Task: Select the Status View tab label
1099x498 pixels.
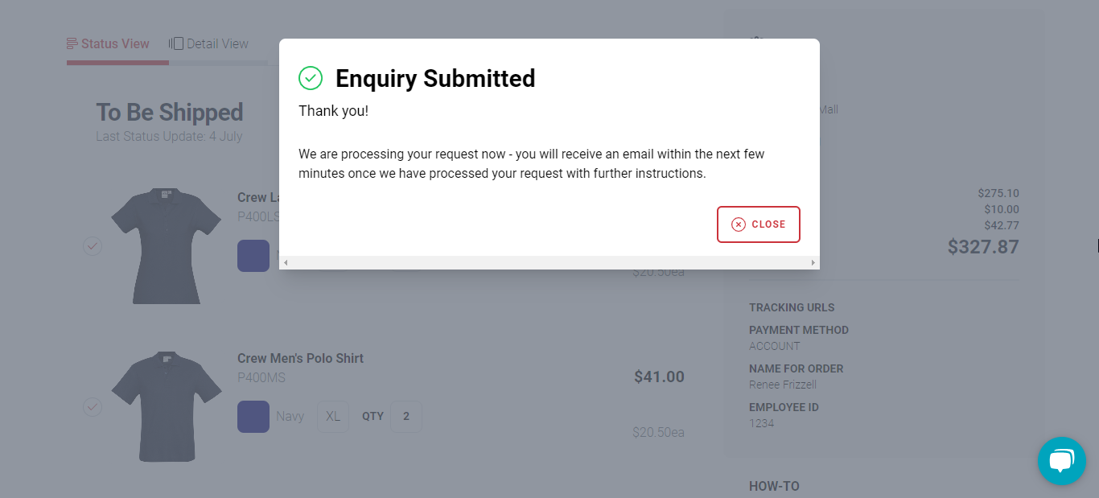Action: tap(115, 43)
